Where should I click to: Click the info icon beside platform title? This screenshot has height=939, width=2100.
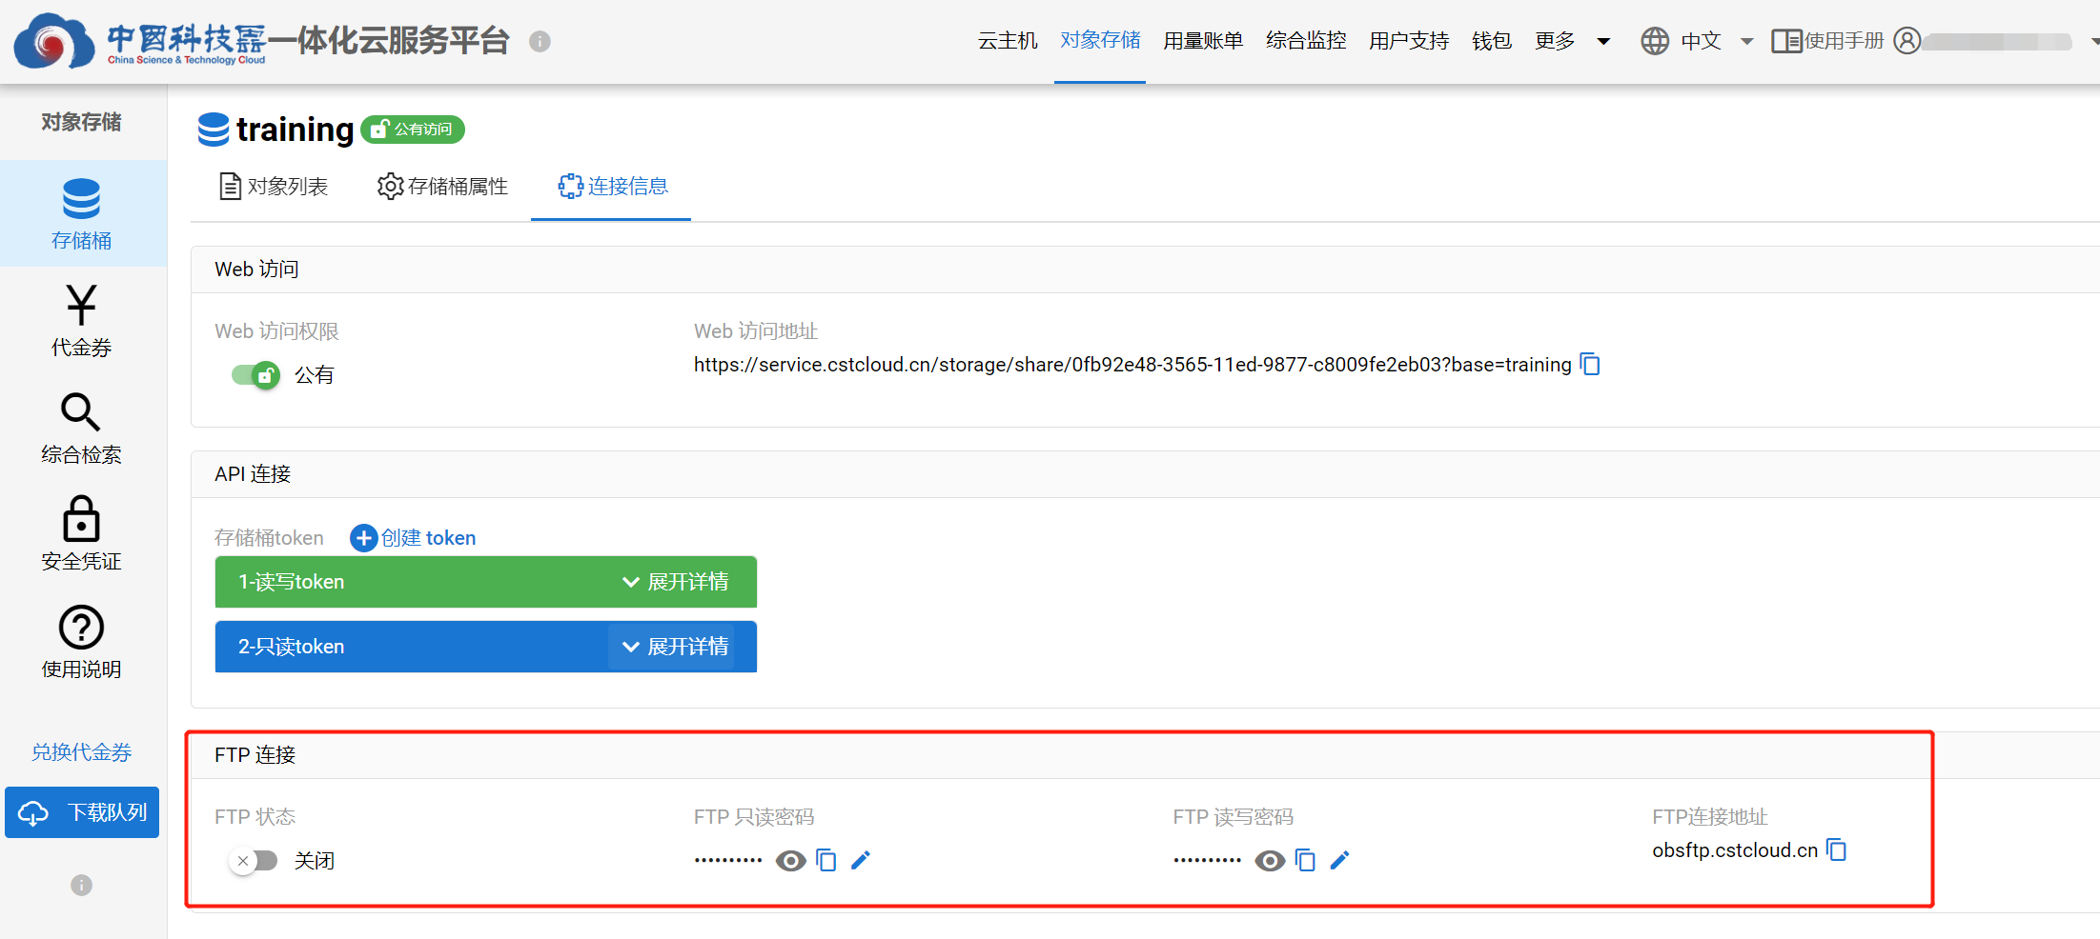coord(540,41)
